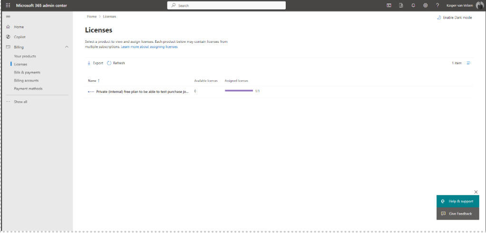Collapse the navigation menu hamburger icon
This screenshot has width=486, height=233.
tap(8, 17)
